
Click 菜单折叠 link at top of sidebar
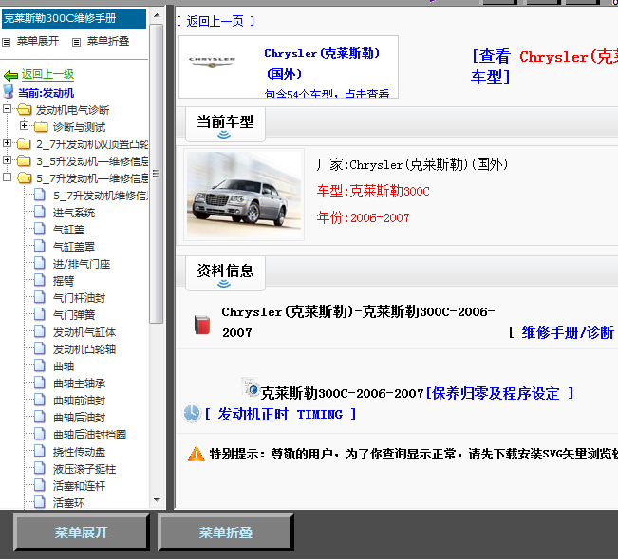click(x=108, y=41)
